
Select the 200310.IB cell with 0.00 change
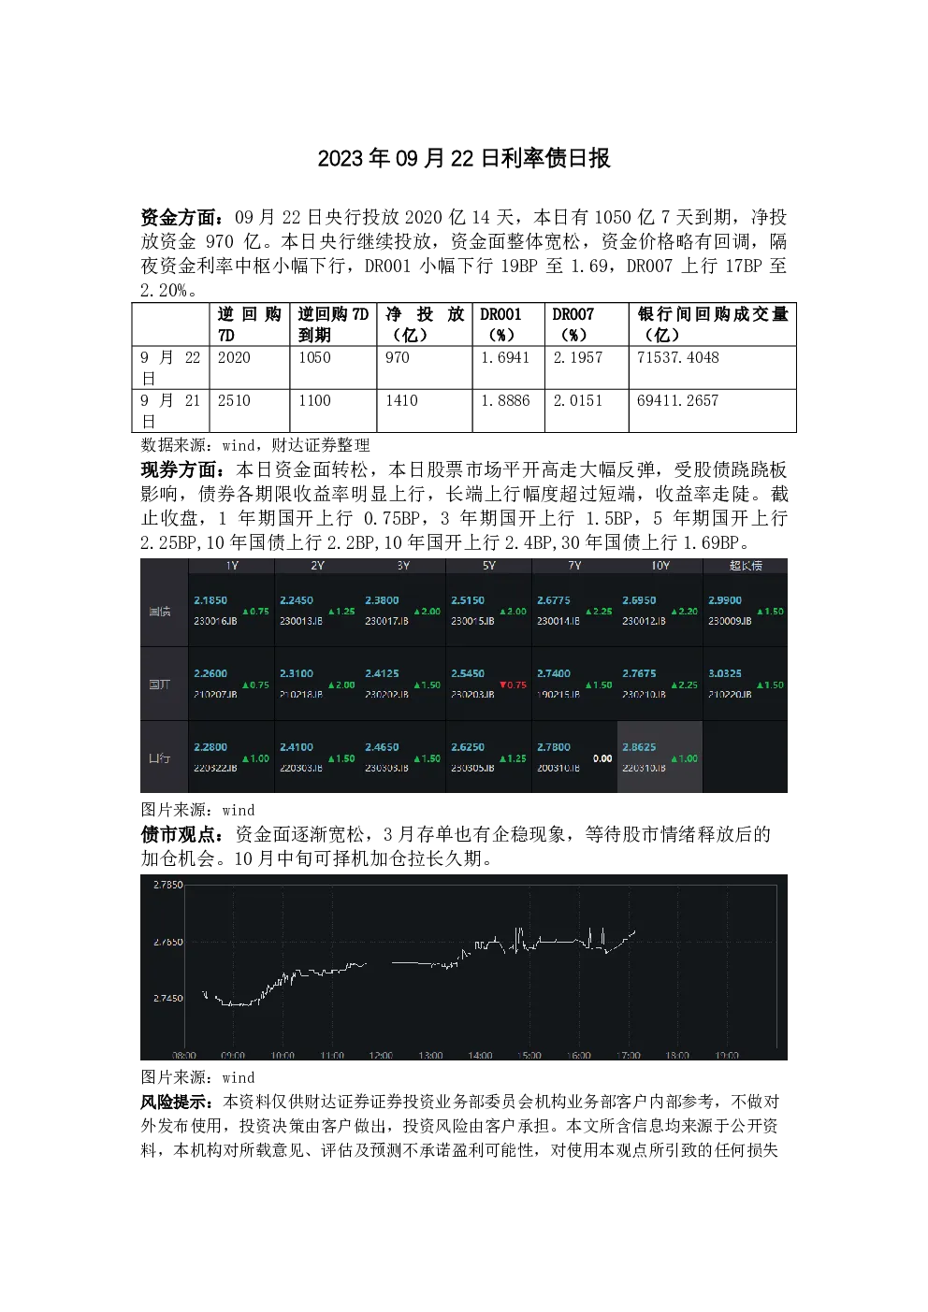pyautogui.click(x=573, y=757)
